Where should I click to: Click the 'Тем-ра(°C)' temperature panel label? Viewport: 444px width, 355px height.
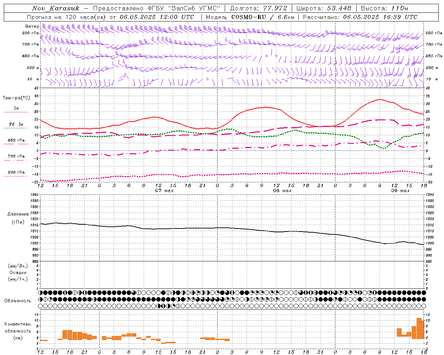pos(16,98)
